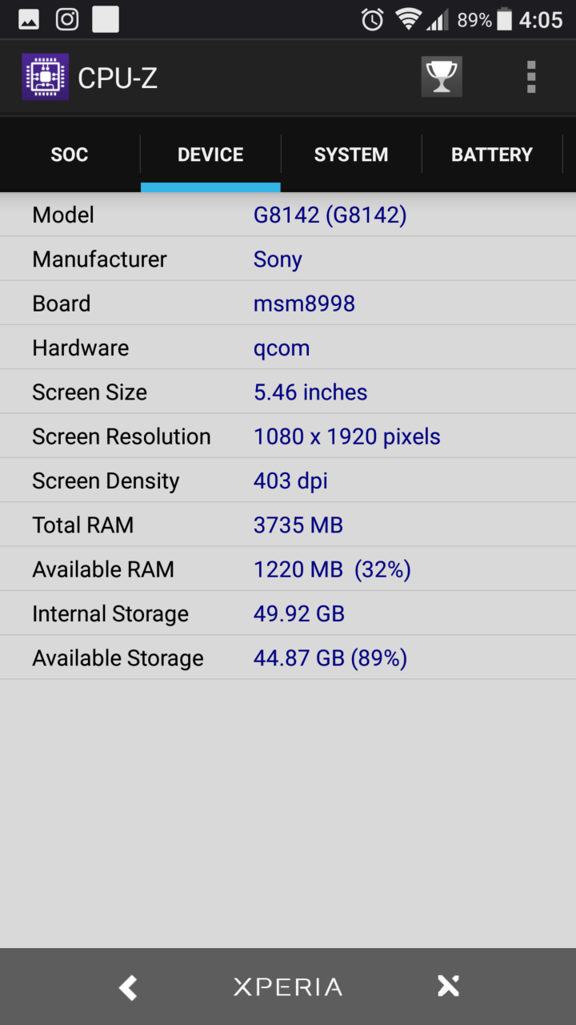
Task: Tap the Model G8142 row
Action: click(288, 215)
